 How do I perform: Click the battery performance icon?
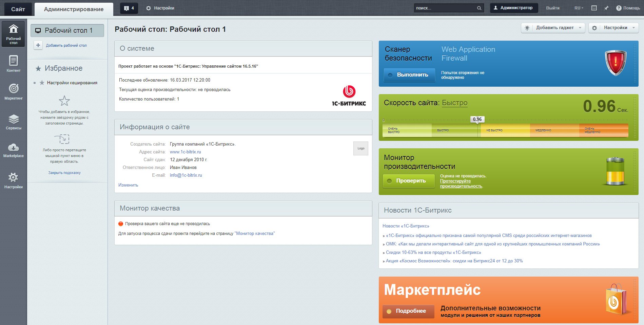pos(615,171)
